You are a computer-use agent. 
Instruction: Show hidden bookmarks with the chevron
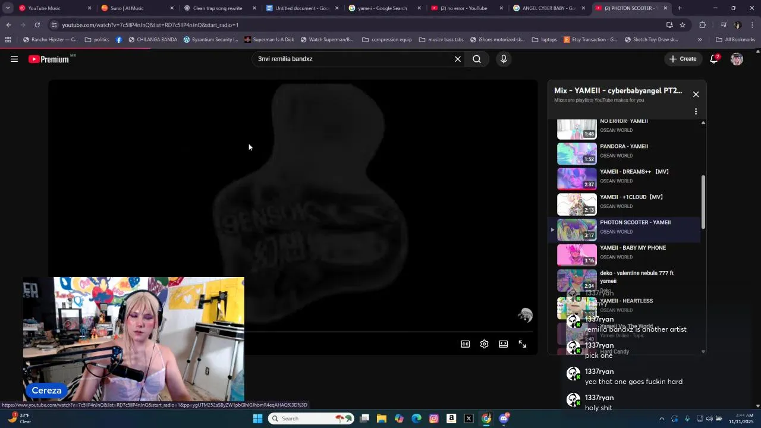click(x=700, y=40)
